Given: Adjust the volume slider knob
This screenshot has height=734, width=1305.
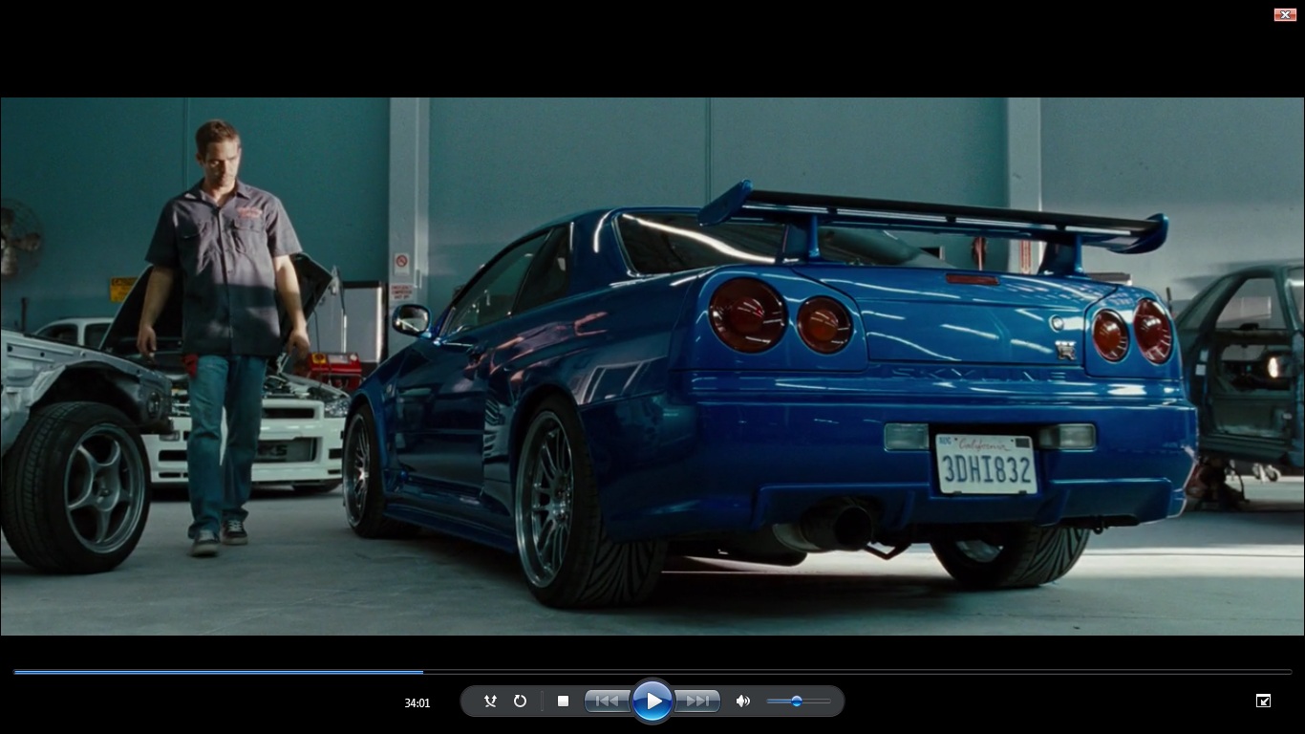Looking at the screenshot, I should (x=797, y=702).
